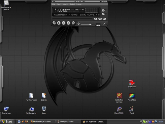Select the Battlefield Vietnam desktop icon
The width and height of the screenshot is (165, 124).
[x=119, y=98]
